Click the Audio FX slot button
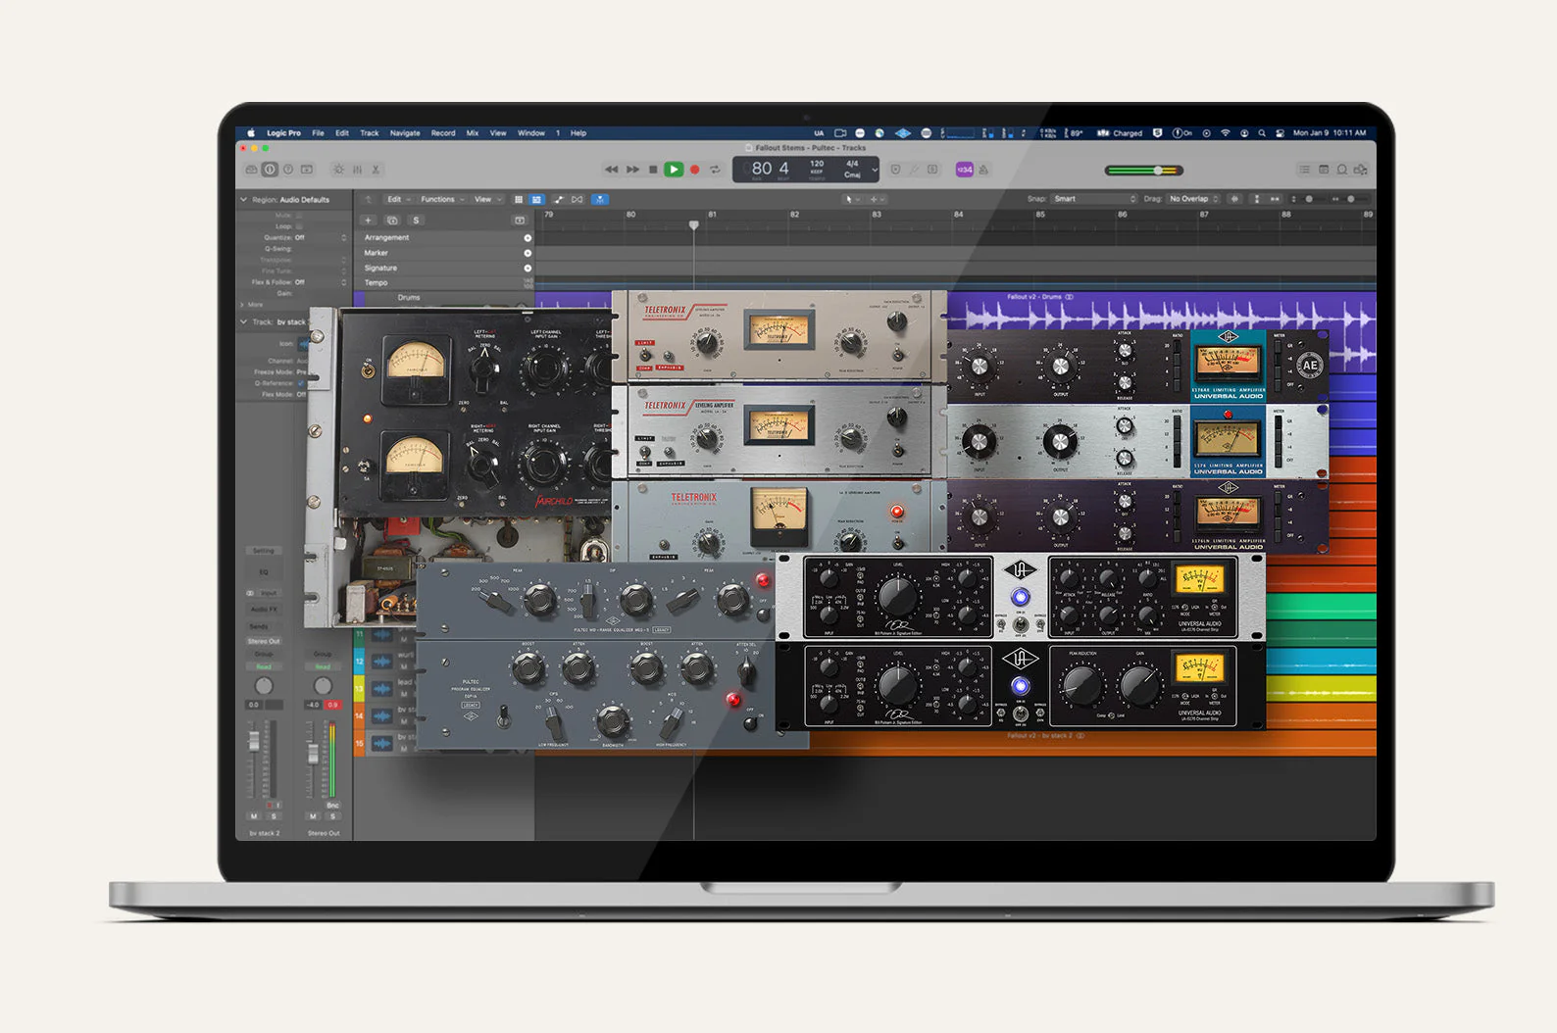 [264, 610]
